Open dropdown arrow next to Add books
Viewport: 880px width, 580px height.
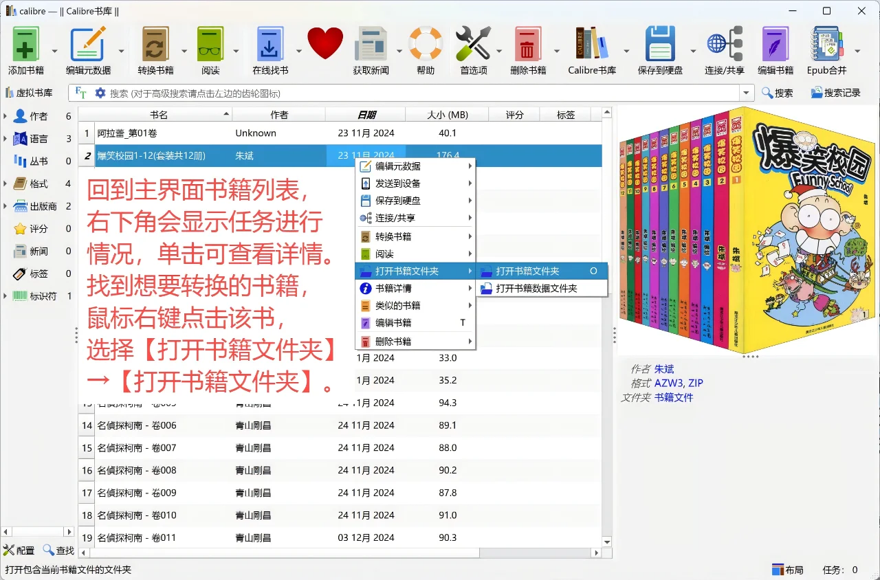pos(55,51)
